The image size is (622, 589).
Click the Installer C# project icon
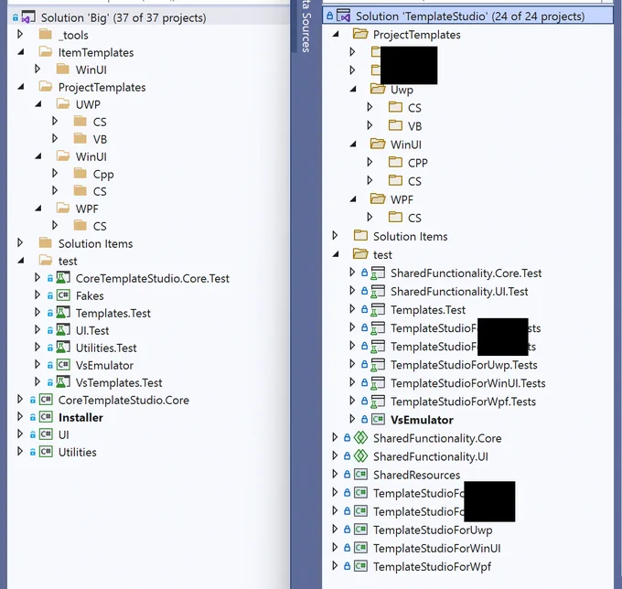[46, 417]
